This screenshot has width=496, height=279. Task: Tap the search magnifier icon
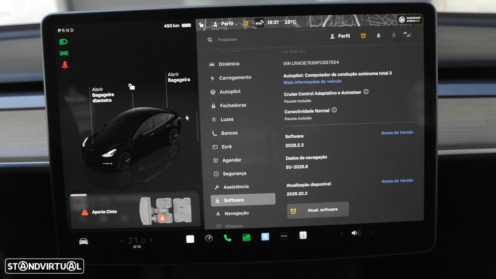coord(210,40)
